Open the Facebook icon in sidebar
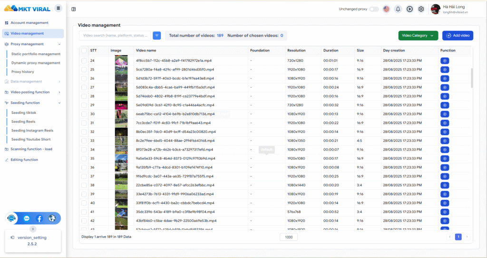 pos(39,218)
